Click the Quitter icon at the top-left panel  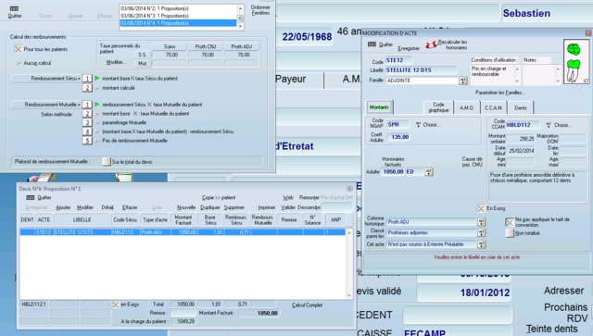[14, 8]
